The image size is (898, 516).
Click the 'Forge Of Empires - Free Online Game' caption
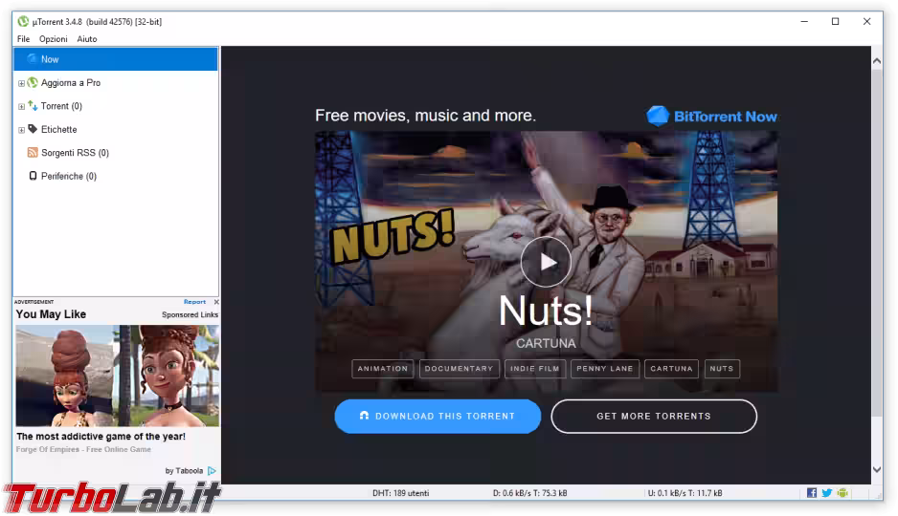[x=83, y=450]
